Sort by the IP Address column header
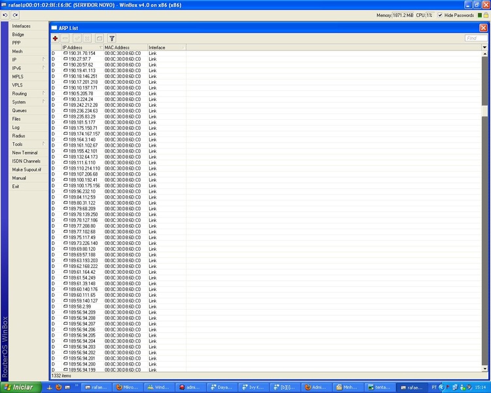 82,47
